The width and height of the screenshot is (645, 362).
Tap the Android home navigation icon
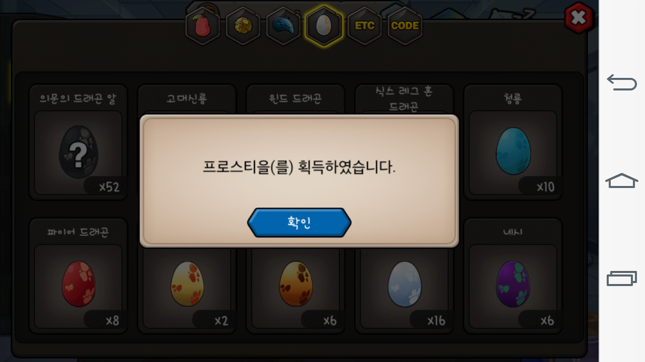pos(622,180)
